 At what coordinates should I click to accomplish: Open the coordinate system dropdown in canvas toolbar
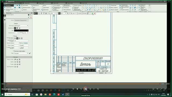[x=55, y=13]
